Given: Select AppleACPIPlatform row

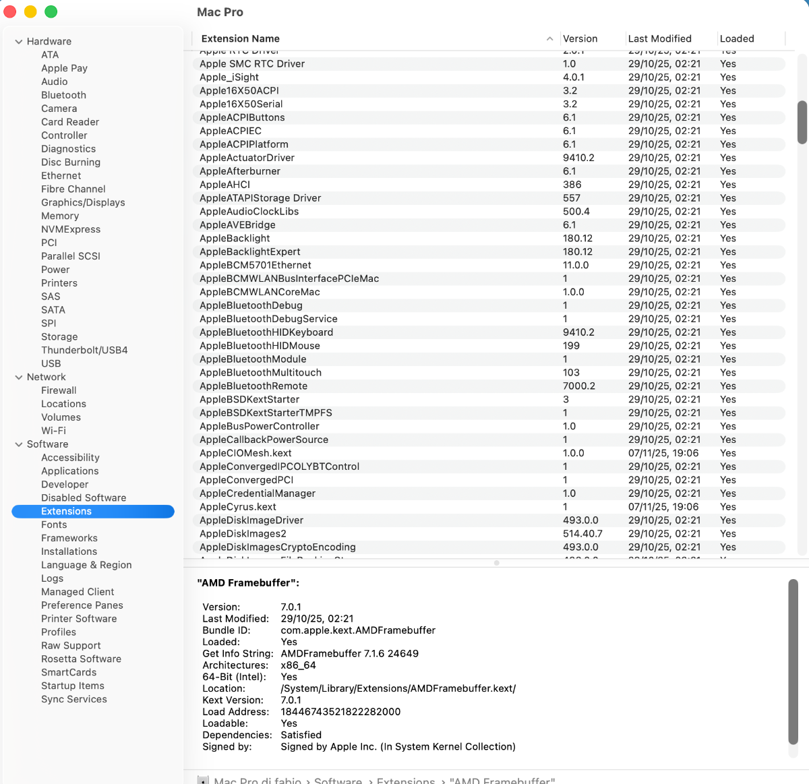Looking at the screenshot, I should 489,144.
